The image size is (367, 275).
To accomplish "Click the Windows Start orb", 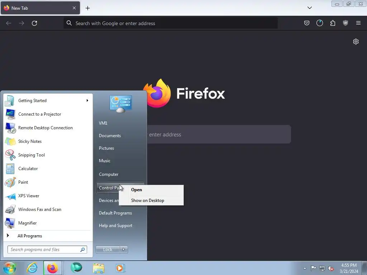I will [9, 268].
